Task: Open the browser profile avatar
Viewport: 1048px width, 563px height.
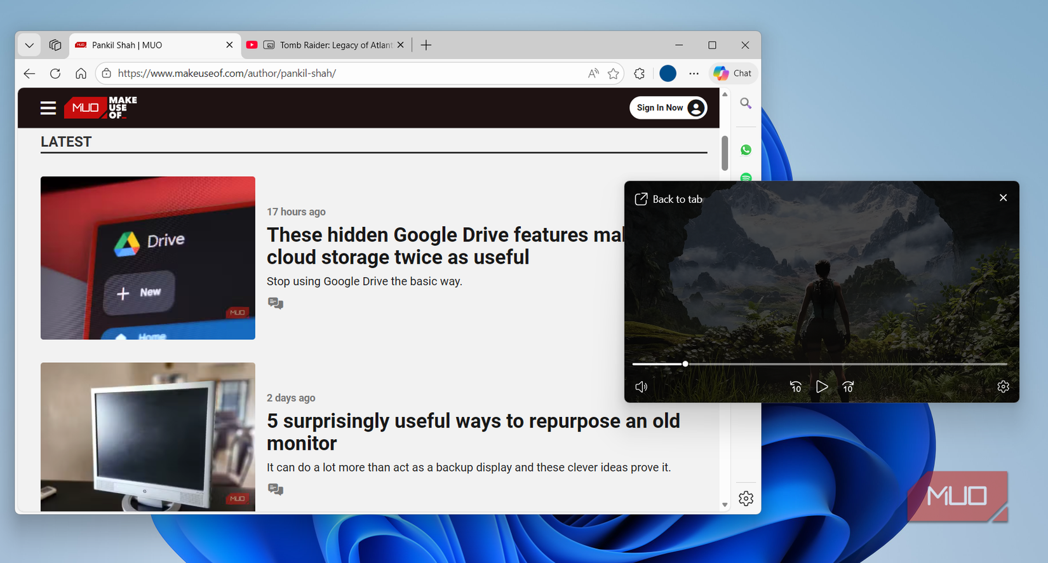Action: [x=668, y=74]
